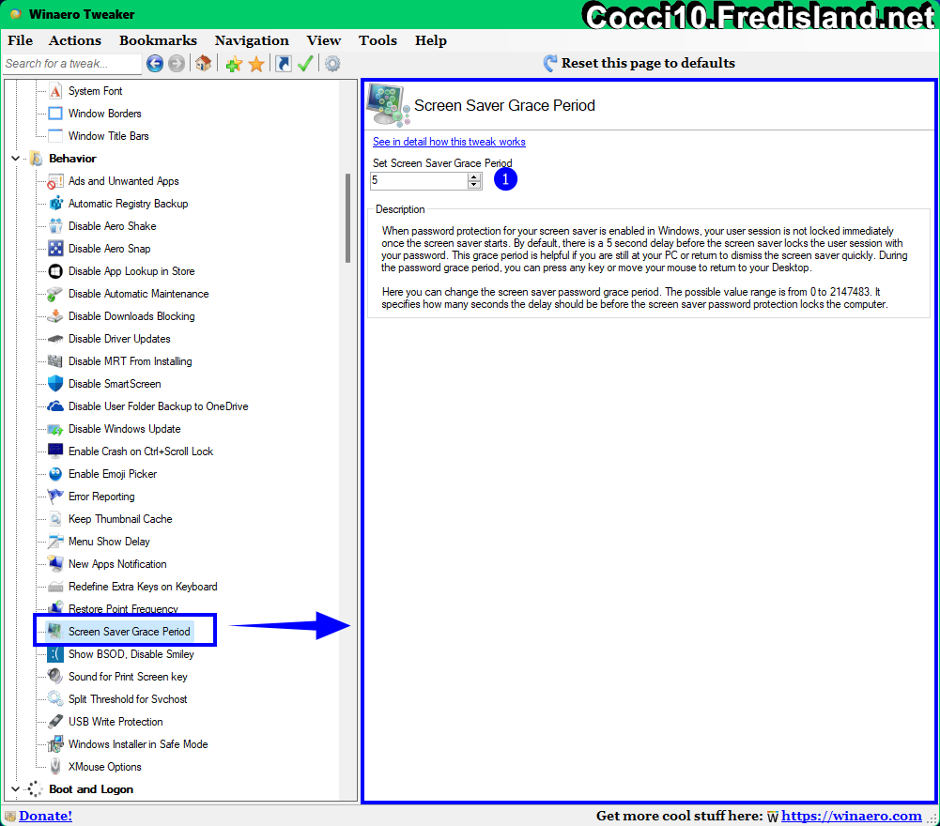Click the Automatic Registry Backup icon

55,204
